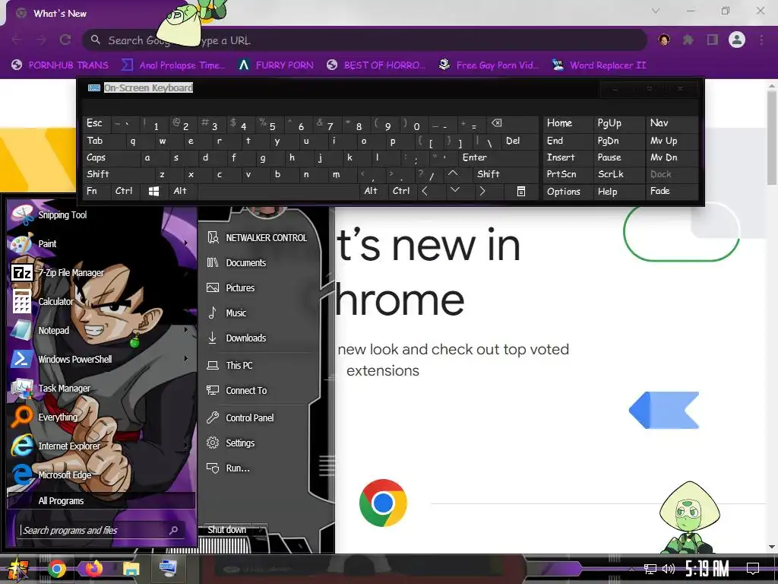Screen dimensions: 778x584
Task: Click Windows logo key on keyboard
Action: (153, 191)
